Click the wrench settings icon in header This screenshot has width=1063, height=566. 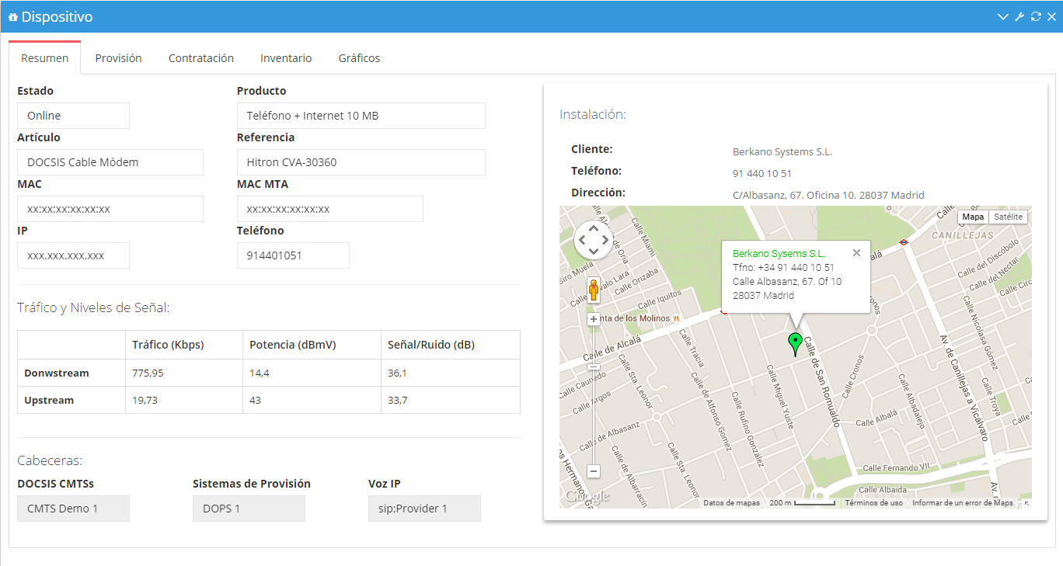(x=1019, y=16)
